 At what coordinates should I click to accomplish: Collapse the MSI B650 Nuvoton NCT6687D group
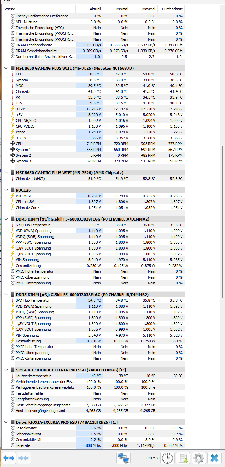tap(6, 68)
